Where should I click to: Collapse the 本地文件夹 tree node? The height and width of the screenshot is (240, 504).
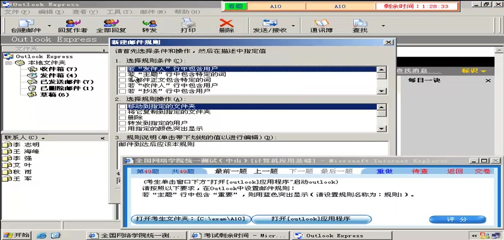coord(8,62)
